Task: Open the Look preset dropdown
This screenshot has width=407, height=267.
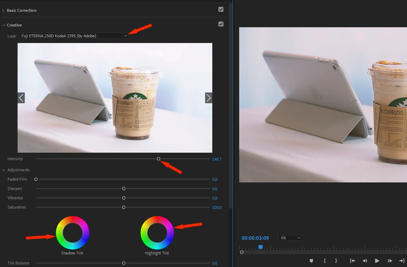Action: tap(74, 36)
